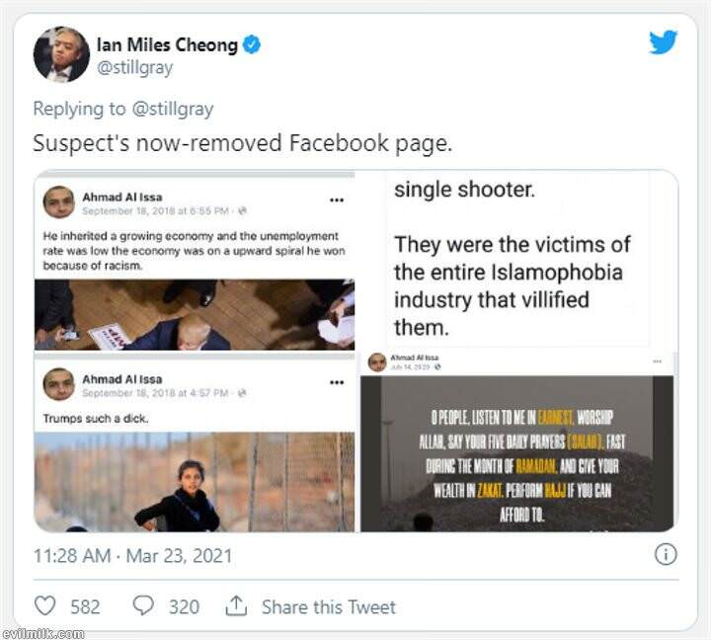Image resolution: width=711 pixels, height=640 pixels.
Task: Open the photo of a child by the fence
Action: (x=195, y=481)
